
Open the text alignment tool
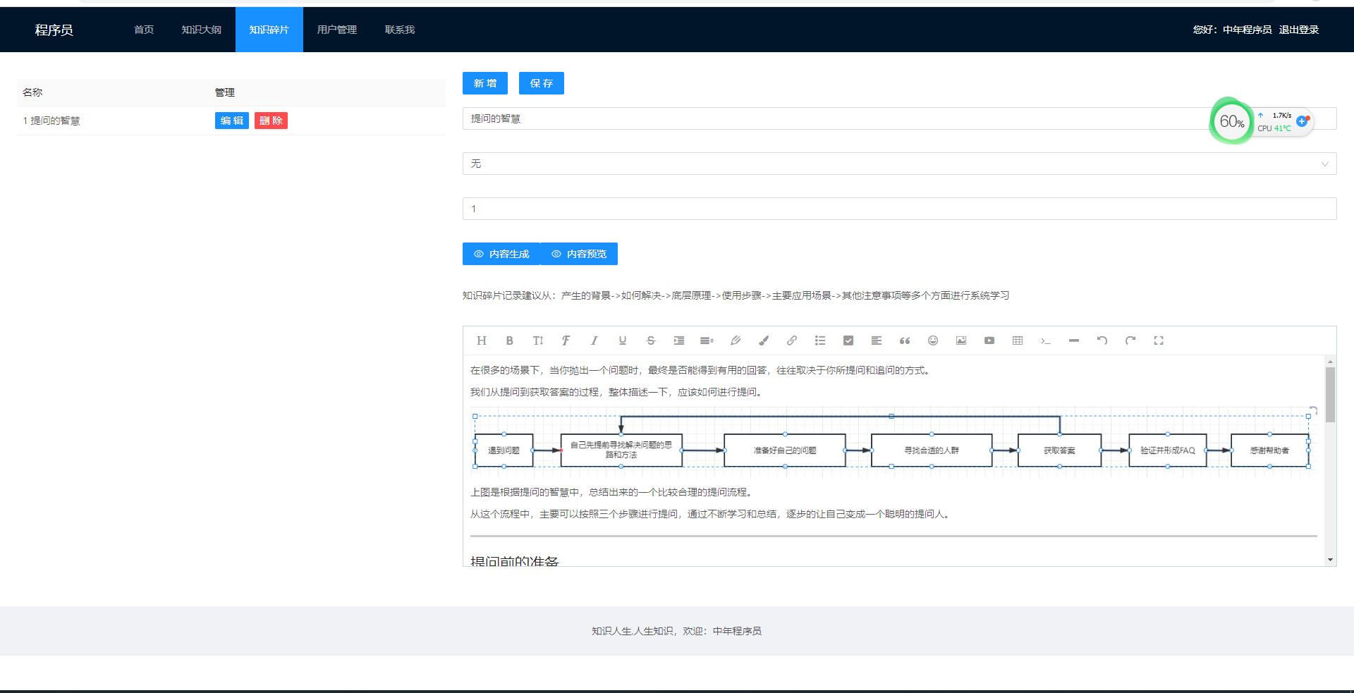coord(877,341)
